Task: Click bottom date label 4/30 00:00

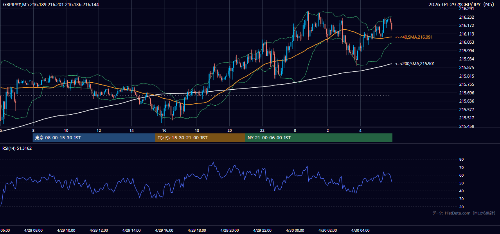Action: click(x=295, y=230)
